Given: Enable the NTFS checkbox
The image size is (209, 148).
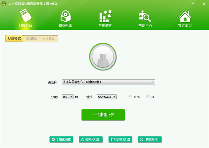Looking at the screenshot, I should coord(130,97).
